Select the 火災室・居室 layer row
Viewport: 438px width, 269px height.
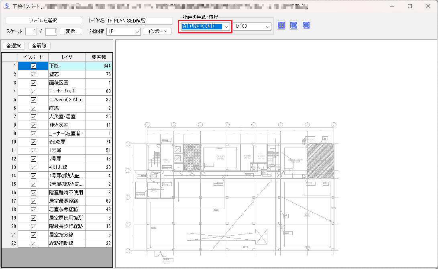[67, 117]
